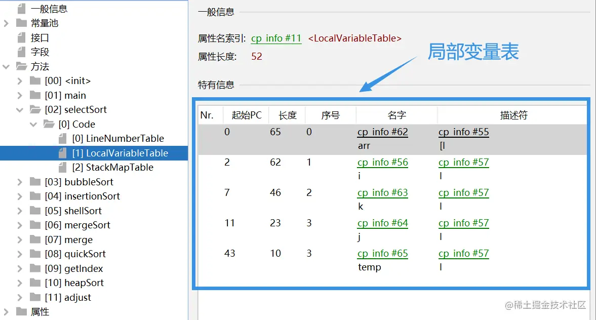This screenshot has height=320, width=596.
Task: Open cp_info #57 link in row temp
Action: tap(464, 254)
